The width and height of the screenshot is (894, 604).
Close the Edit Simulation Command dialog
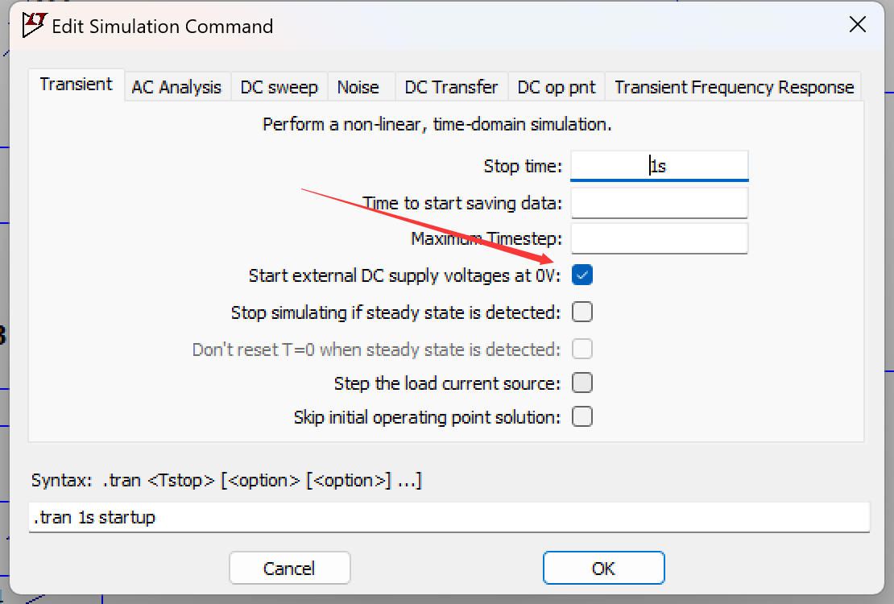pyautogui.click(x=858, y=25)
